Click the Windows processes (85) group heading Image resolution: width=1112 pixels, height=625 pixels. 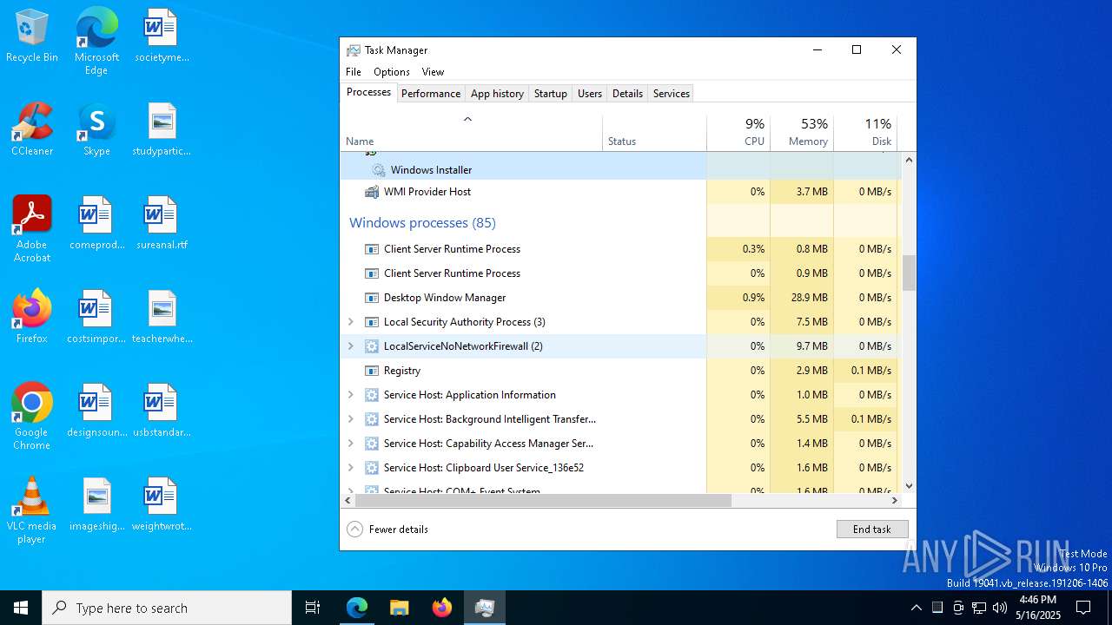pos(422,223)
